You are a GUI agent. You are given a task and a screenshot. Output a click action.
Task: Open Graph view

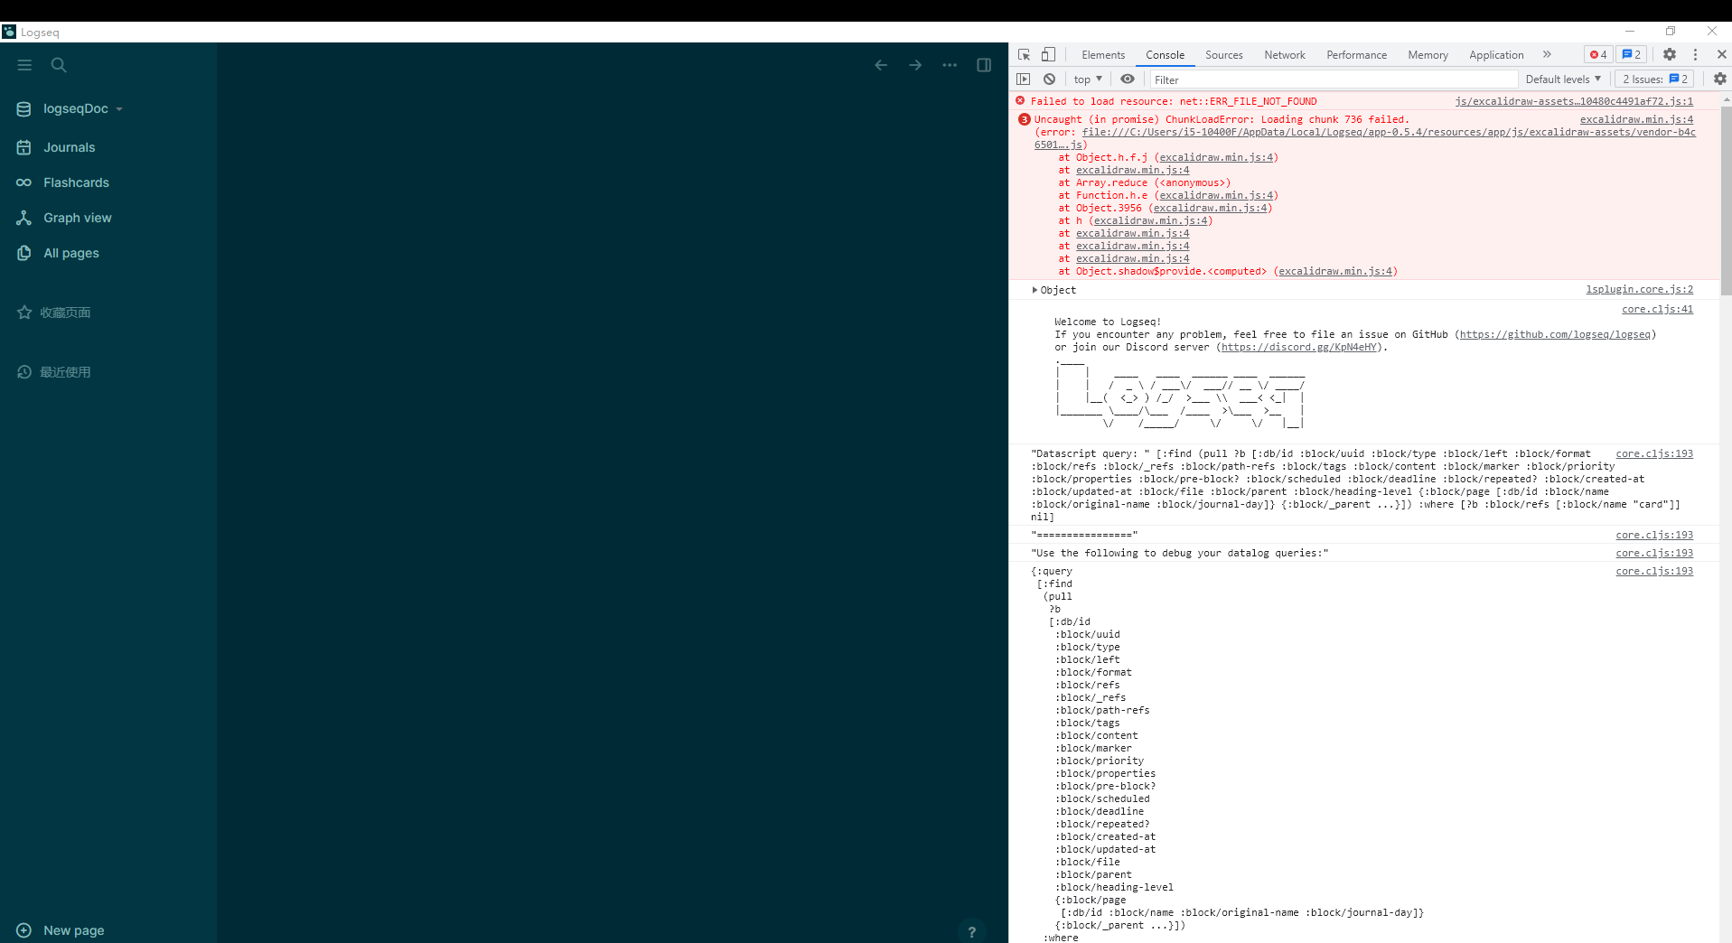coord(77,218)
